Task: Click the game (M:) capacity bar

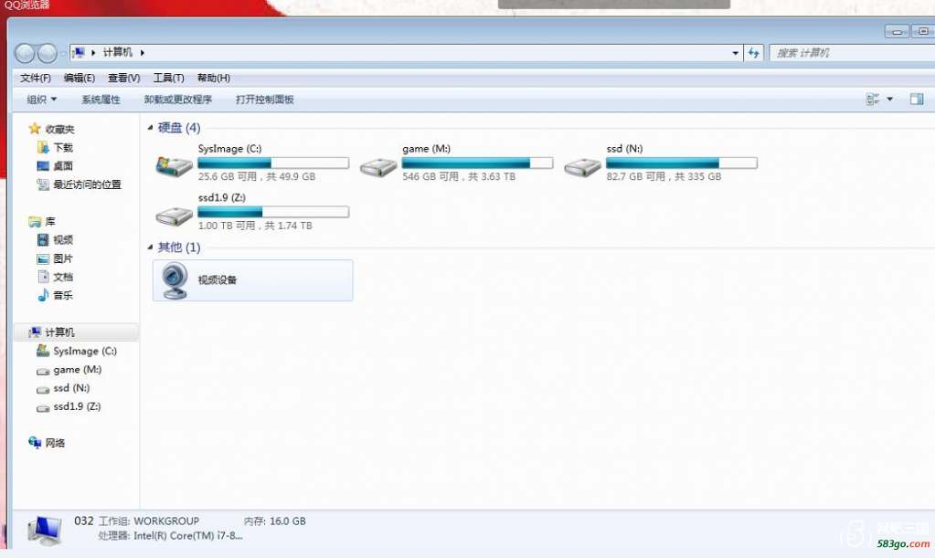Action: 478,163
